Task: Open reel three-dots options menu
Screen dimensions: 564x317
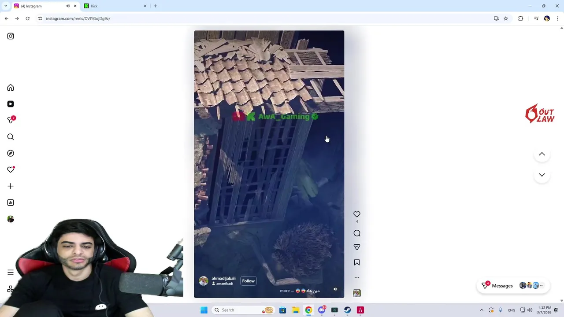Action: click(357, 278)
